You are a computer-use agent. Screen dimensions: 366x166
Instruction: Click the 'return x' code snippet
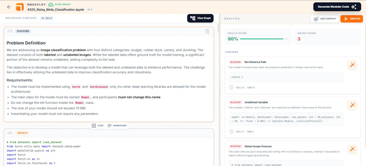(x=286, y=77)
